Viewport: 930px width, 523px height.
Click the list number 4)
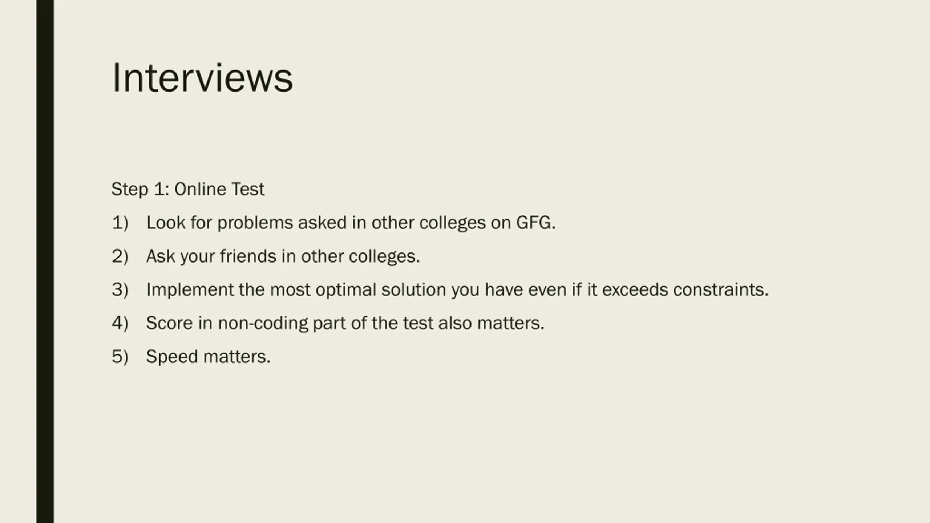pos(120,323)
